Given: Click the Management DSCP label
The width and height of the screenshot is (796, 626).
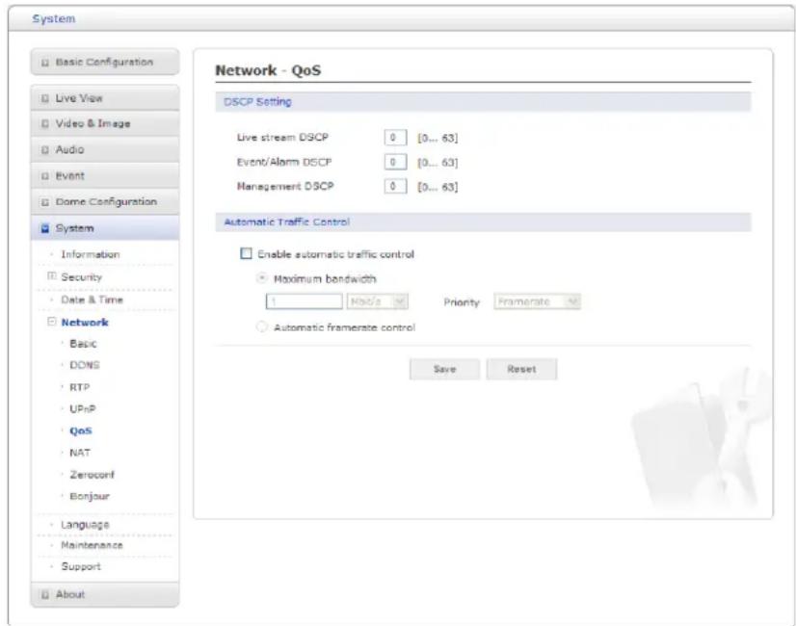Looking at the screenshot, I should tap(285, 186).
